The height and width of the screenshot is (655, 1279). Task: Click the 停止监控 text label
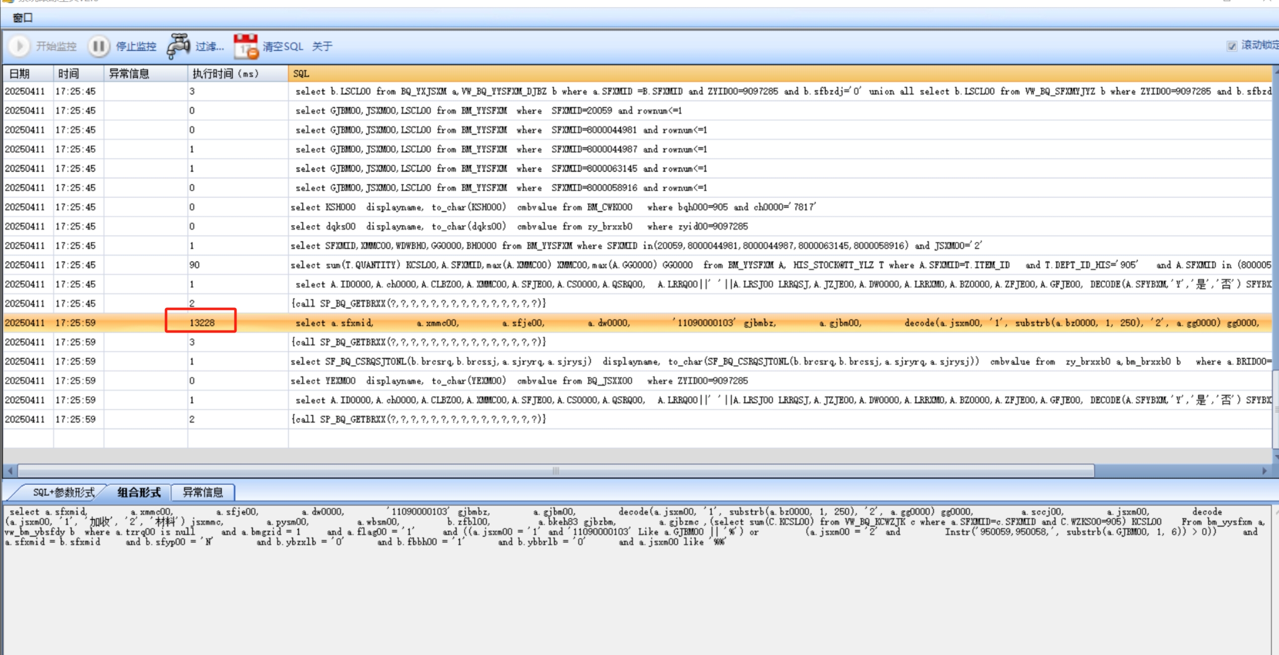(136, 46)
